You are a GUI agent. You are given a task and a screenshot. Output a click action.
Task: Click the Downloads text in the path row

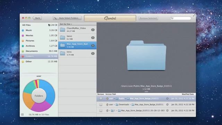124,105
